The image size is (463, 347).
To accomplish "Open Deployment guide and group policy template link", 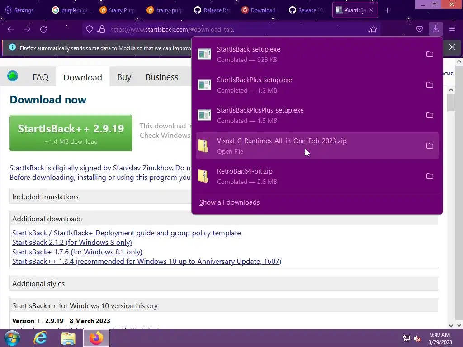I will (127, 233).
